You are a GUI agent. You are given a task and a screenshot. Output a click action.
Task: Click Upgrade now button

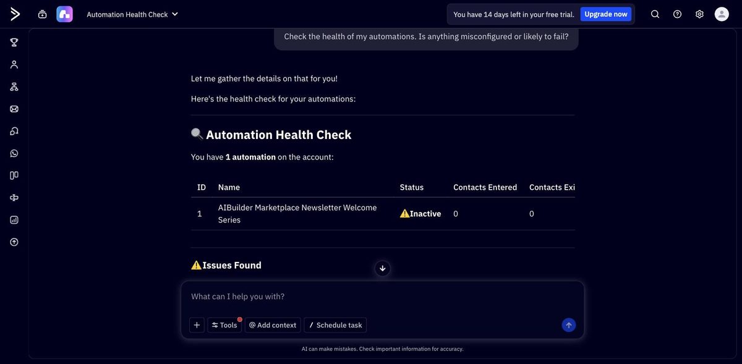(606, 14)
